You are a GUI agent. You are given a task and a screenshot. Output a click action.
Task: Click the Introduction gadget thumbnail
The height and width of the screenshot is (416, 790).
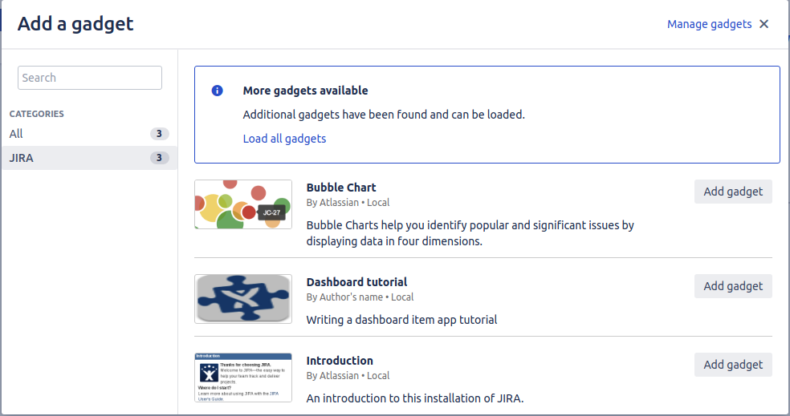(x=243, y=378)
